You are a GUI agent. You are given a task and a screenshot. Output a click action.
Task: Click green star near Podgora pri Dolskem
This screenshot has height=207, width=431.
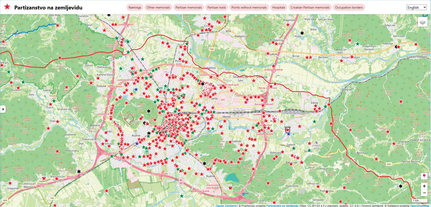coord(357,44)
